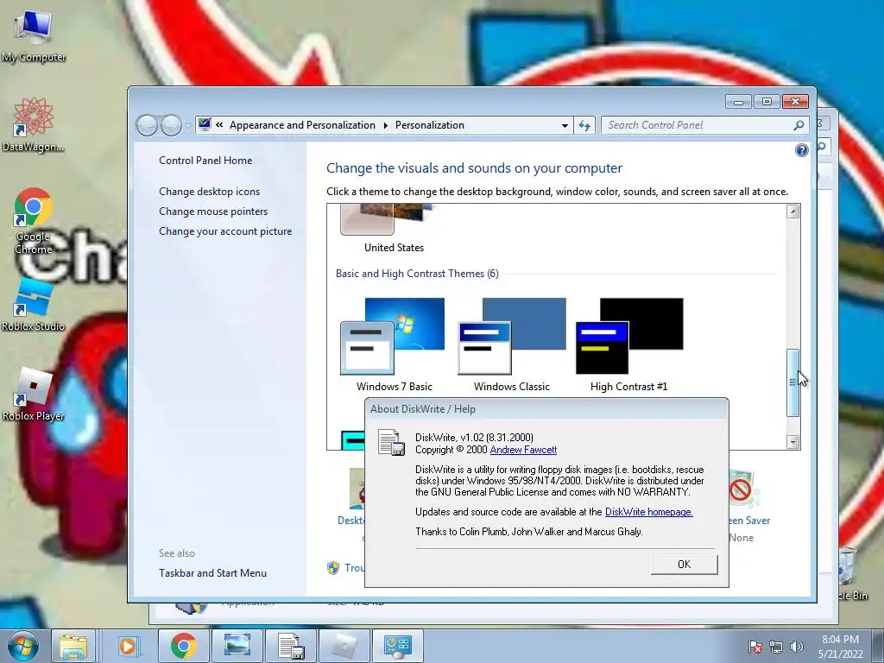Click the Windows Start orb
Screen dimensions: 884x663
click(x=22, y=646)
